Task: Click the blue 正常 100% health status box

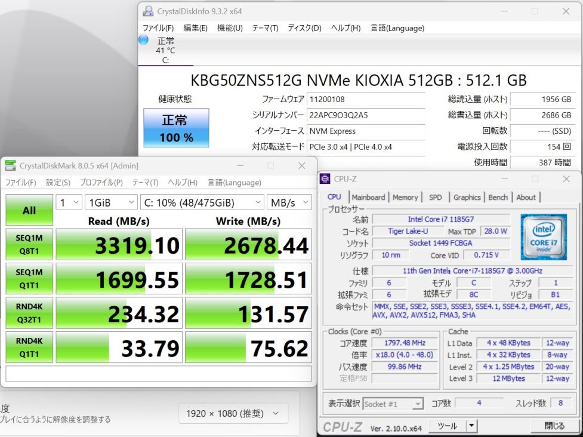Action: pos(176,128)
